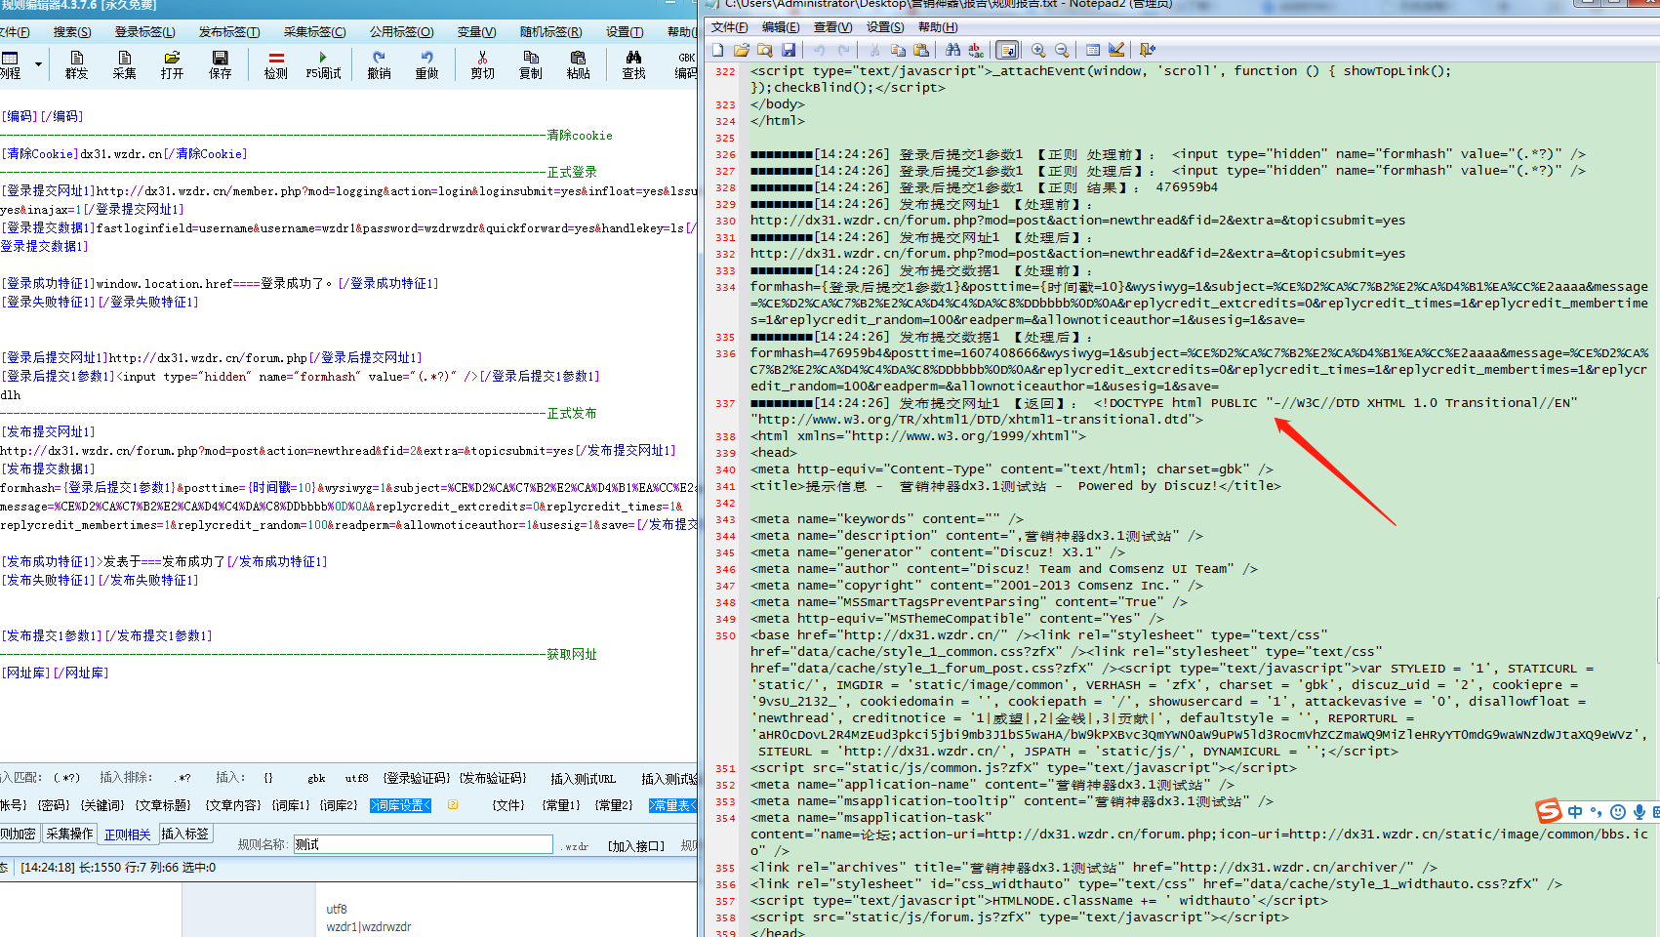Click the 规则名称 input field containing 测试
The image size is (1660, 937).
pos(423,844)
